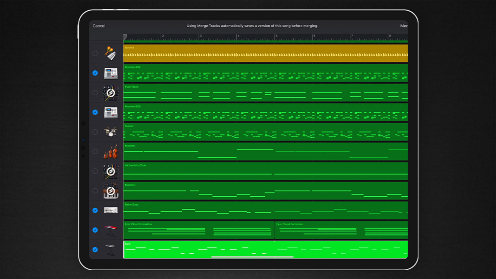Tap the shaker percussion icon on Isabela track

[x=110, y=53]
